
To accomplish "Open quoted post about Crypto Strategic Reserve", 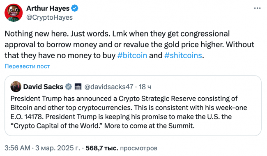I will tap(133, 106).
